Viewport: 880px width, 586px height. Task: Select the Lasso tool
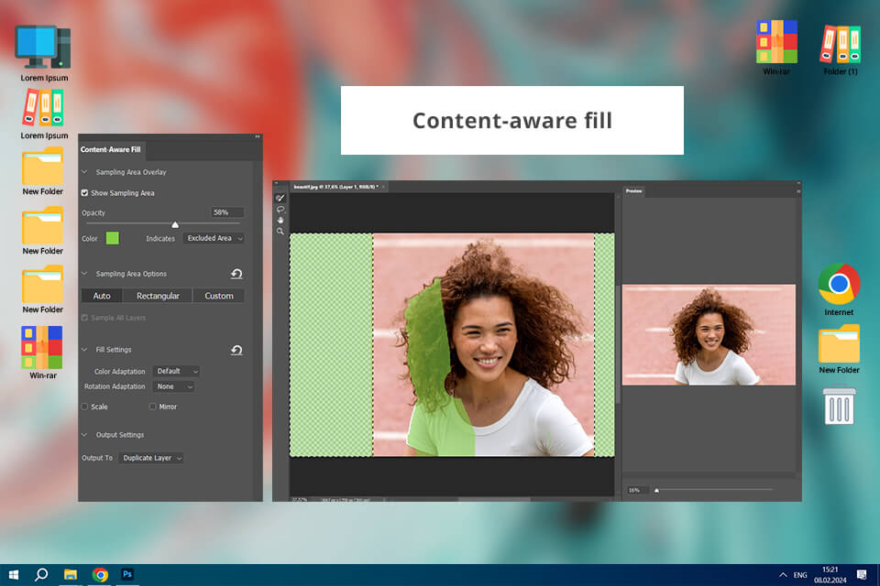[x=280, y=210]
